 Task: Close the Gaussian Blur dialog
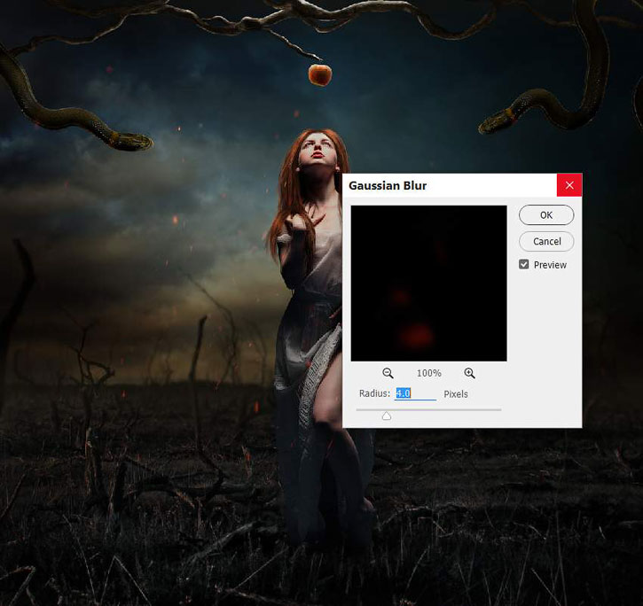pos(569,185)
